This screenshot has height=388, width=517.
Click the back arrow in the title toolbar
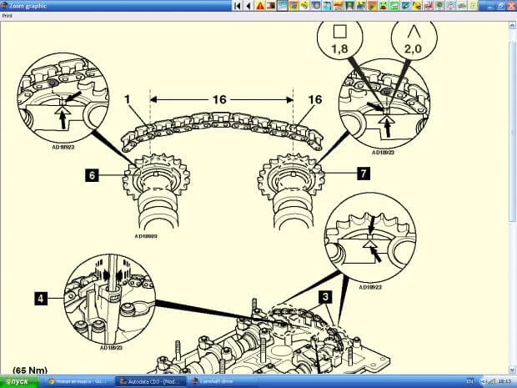248,5
